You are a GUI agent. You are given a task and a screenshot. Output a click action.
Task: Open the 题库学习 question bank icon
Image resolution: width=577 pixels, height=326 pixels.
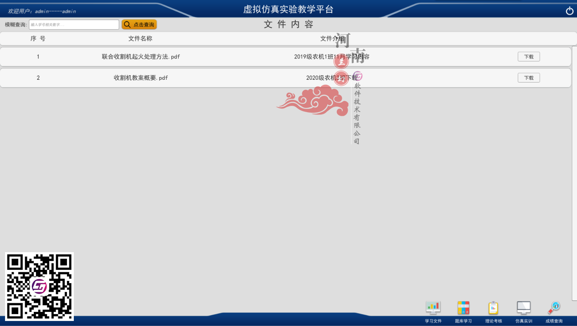463,307
